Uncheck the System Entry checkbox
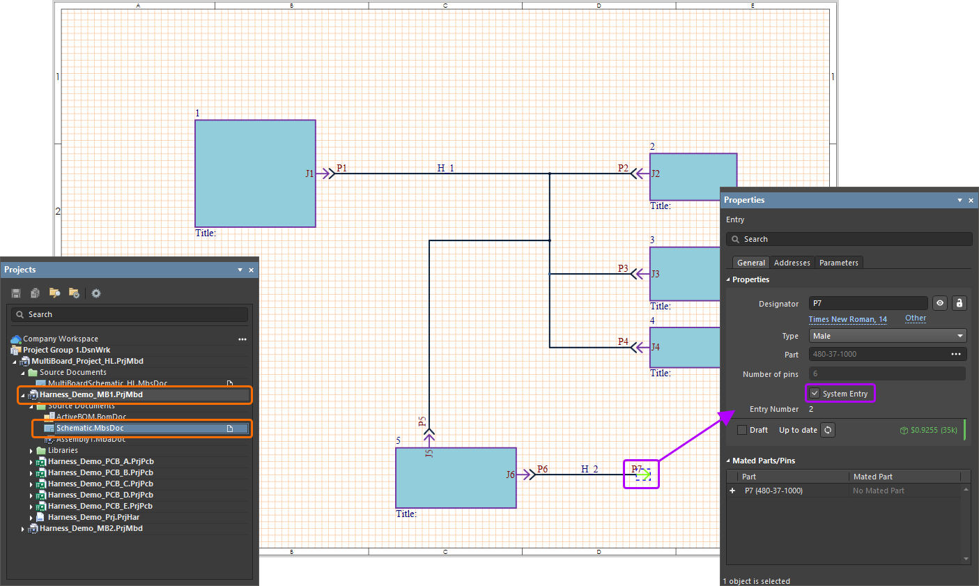 point(815,394)
